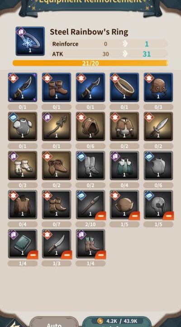This screenshot has height=327, width=181.
Task: Select the brown leather hood with 0/6
Action: pos(90,126)
